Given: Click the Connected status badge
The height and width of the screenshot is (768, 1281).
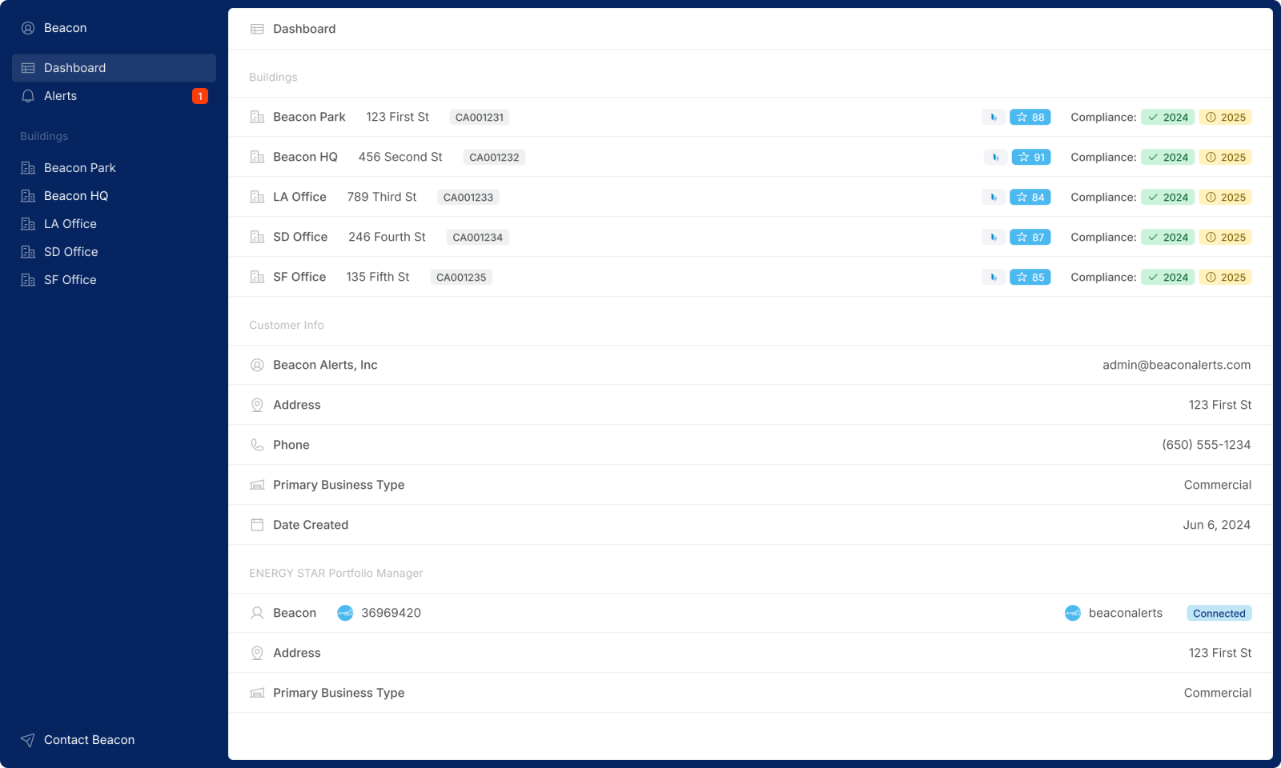Looking at the screenshot, I should pos(1219,614).
